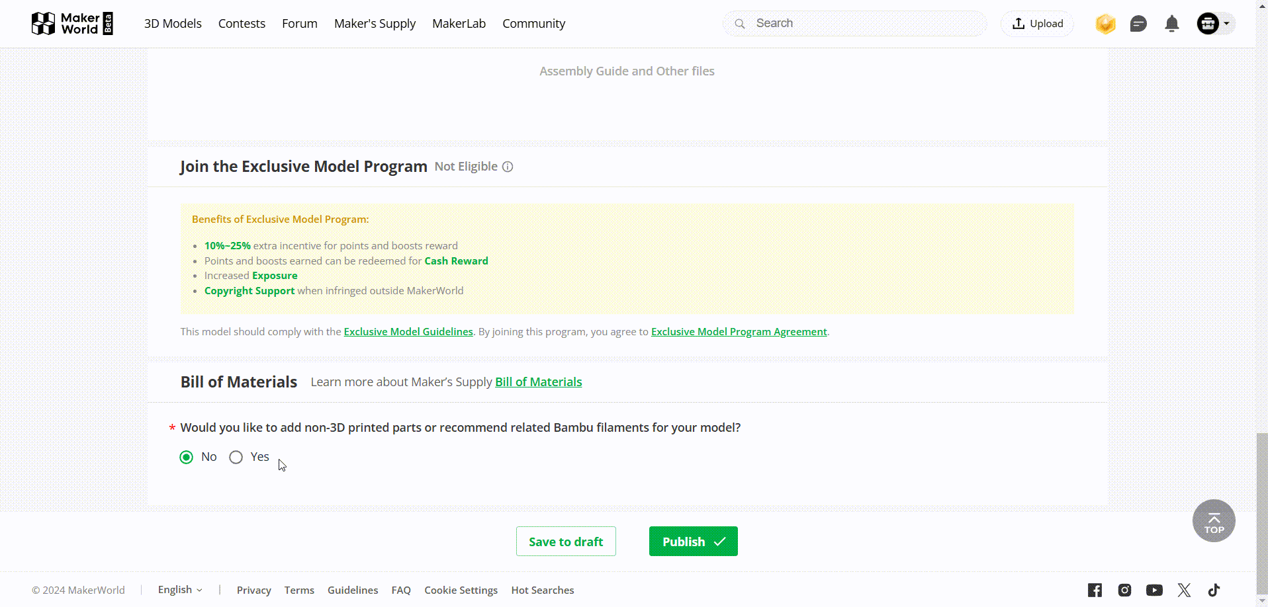Visit the MakerWorld X profile

coord(1184,590)
